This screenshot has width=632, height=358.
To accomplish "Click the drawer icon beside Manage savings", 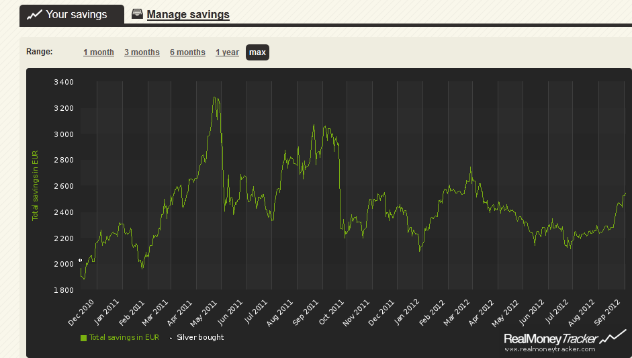I will [x=137, y=14].
